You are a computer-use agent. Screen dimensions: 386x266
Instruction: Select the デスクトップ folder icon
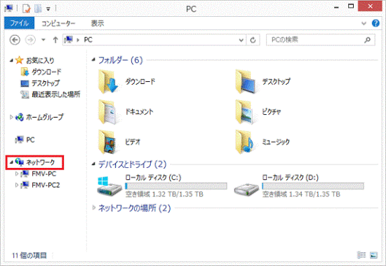(x=246, y=81)
